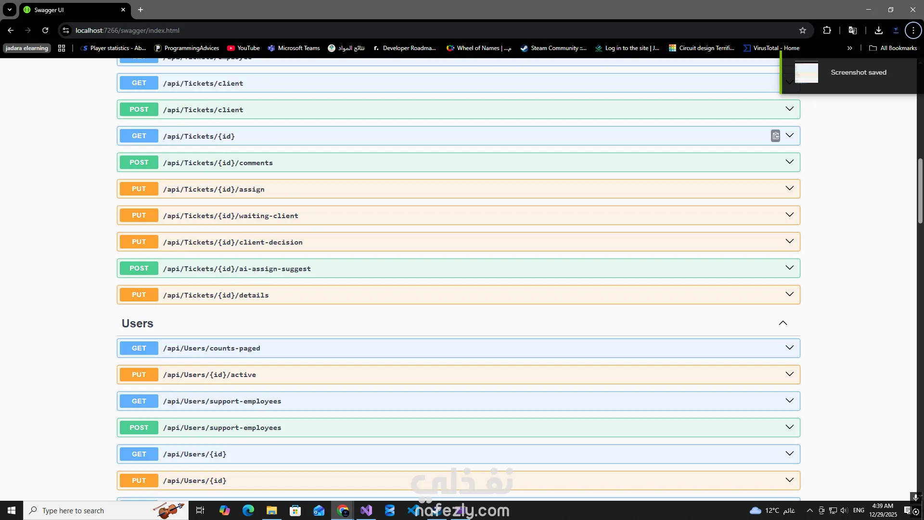Reload the Swagger page
924x520 pixels.
(x=45, y=30)
